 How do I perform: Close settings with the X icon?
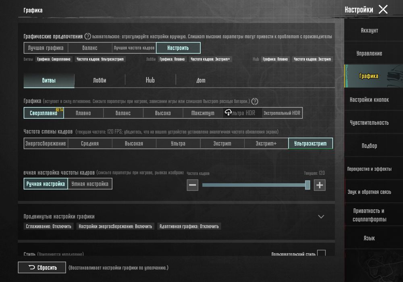pyautogui.click(x=383, y=10)
